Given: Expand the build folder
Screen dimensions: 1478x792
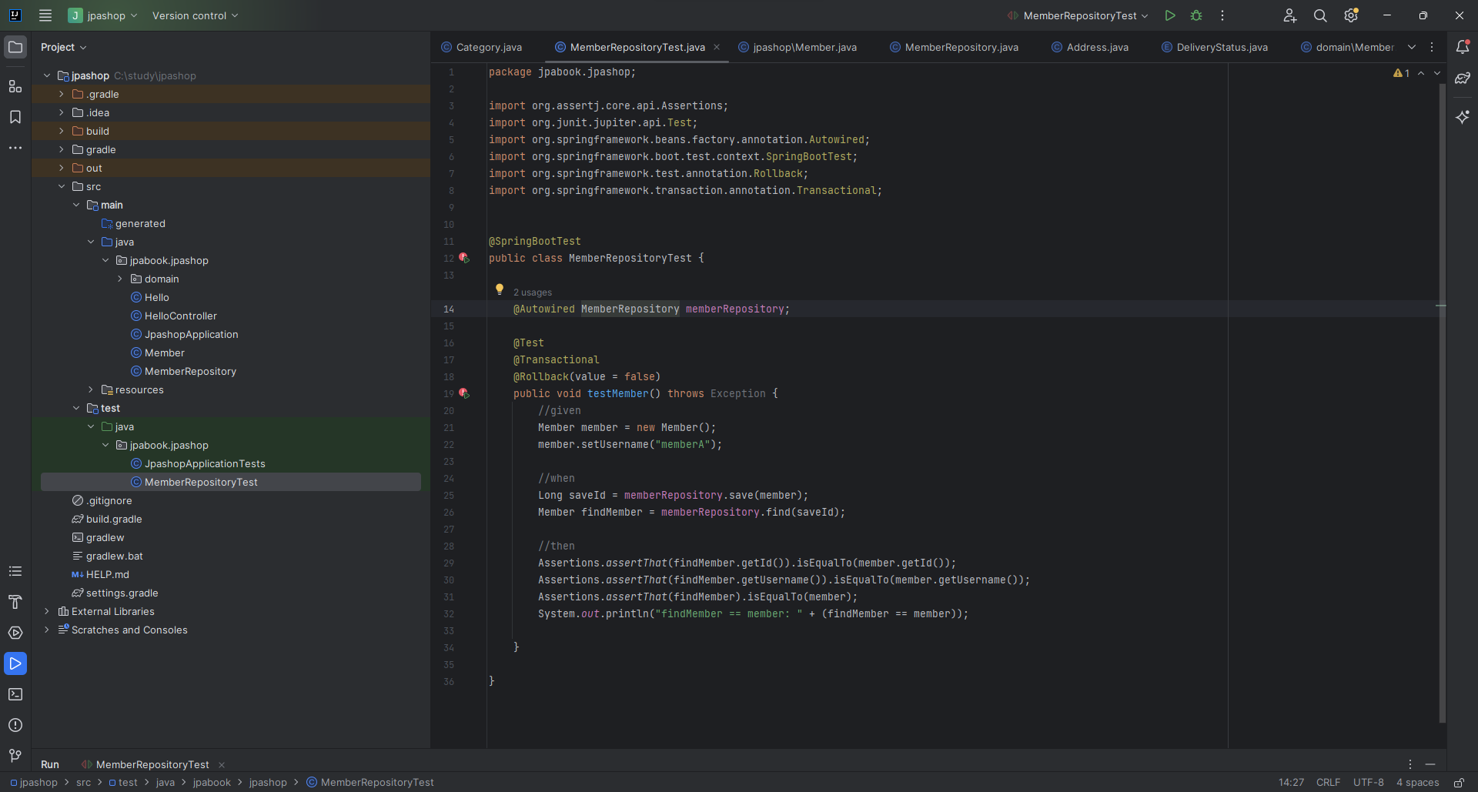Looking at the screenshot, I should pyautogui.click(x=62, y=131).
